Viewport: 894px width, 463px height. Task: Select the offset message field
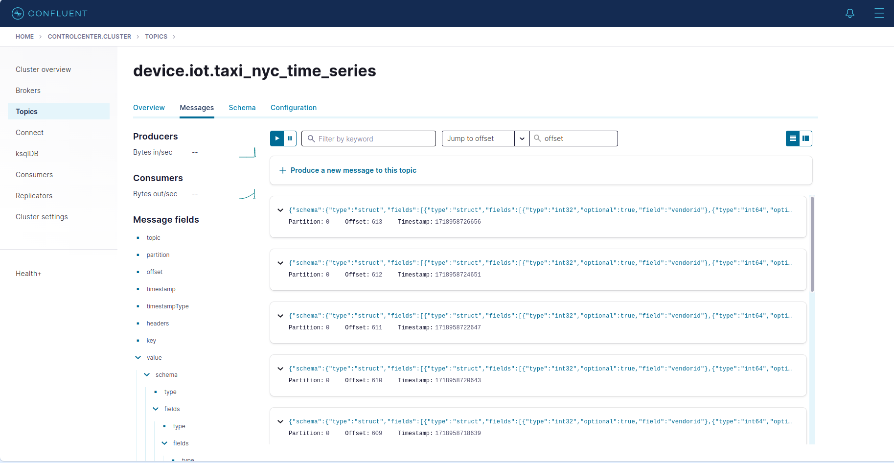(x=155, y=272)
